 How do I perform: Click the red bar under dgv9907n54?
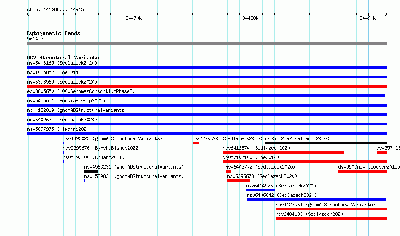(363, 171)
